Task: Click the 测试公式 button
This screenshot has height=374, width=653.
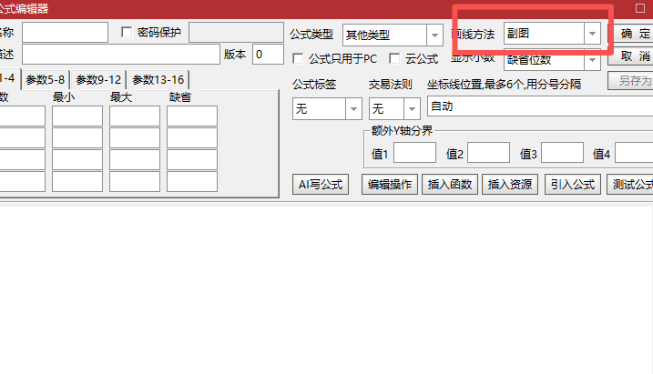Action: 630,185
